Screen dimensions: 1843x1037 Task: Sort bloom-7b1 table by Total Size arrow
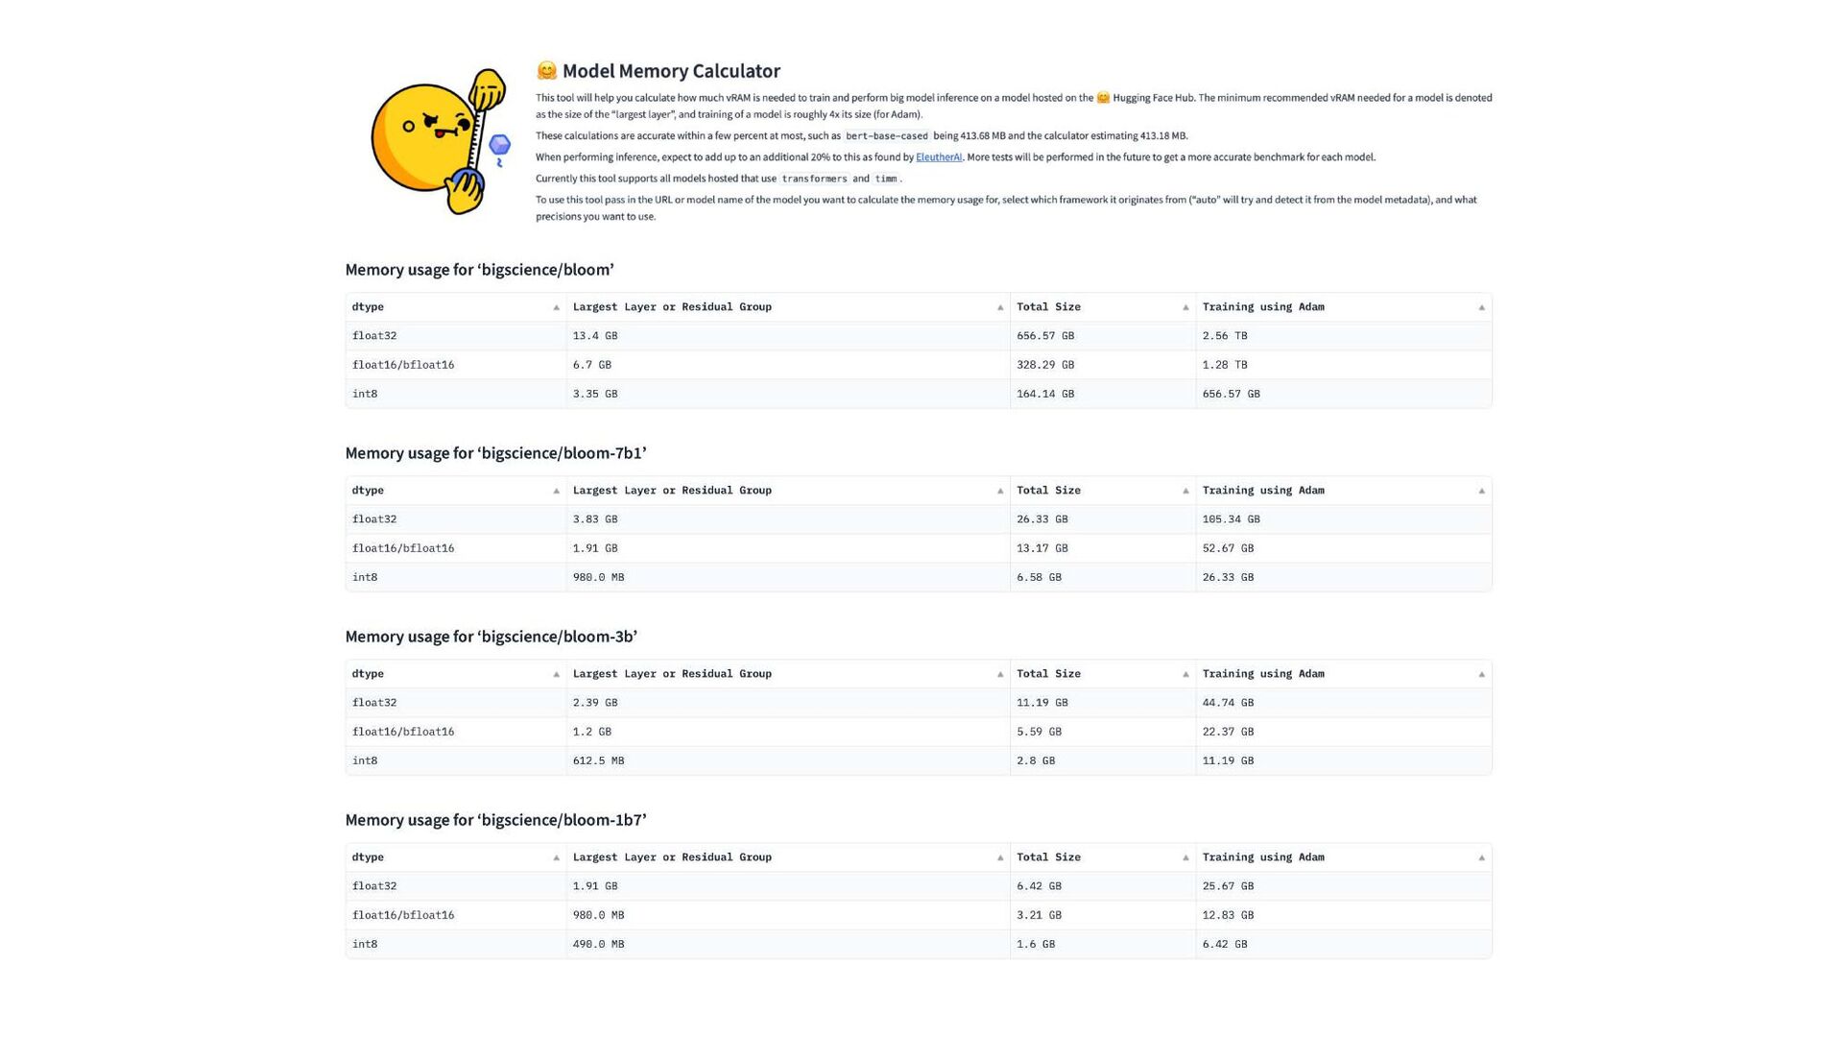(1185, 491)
